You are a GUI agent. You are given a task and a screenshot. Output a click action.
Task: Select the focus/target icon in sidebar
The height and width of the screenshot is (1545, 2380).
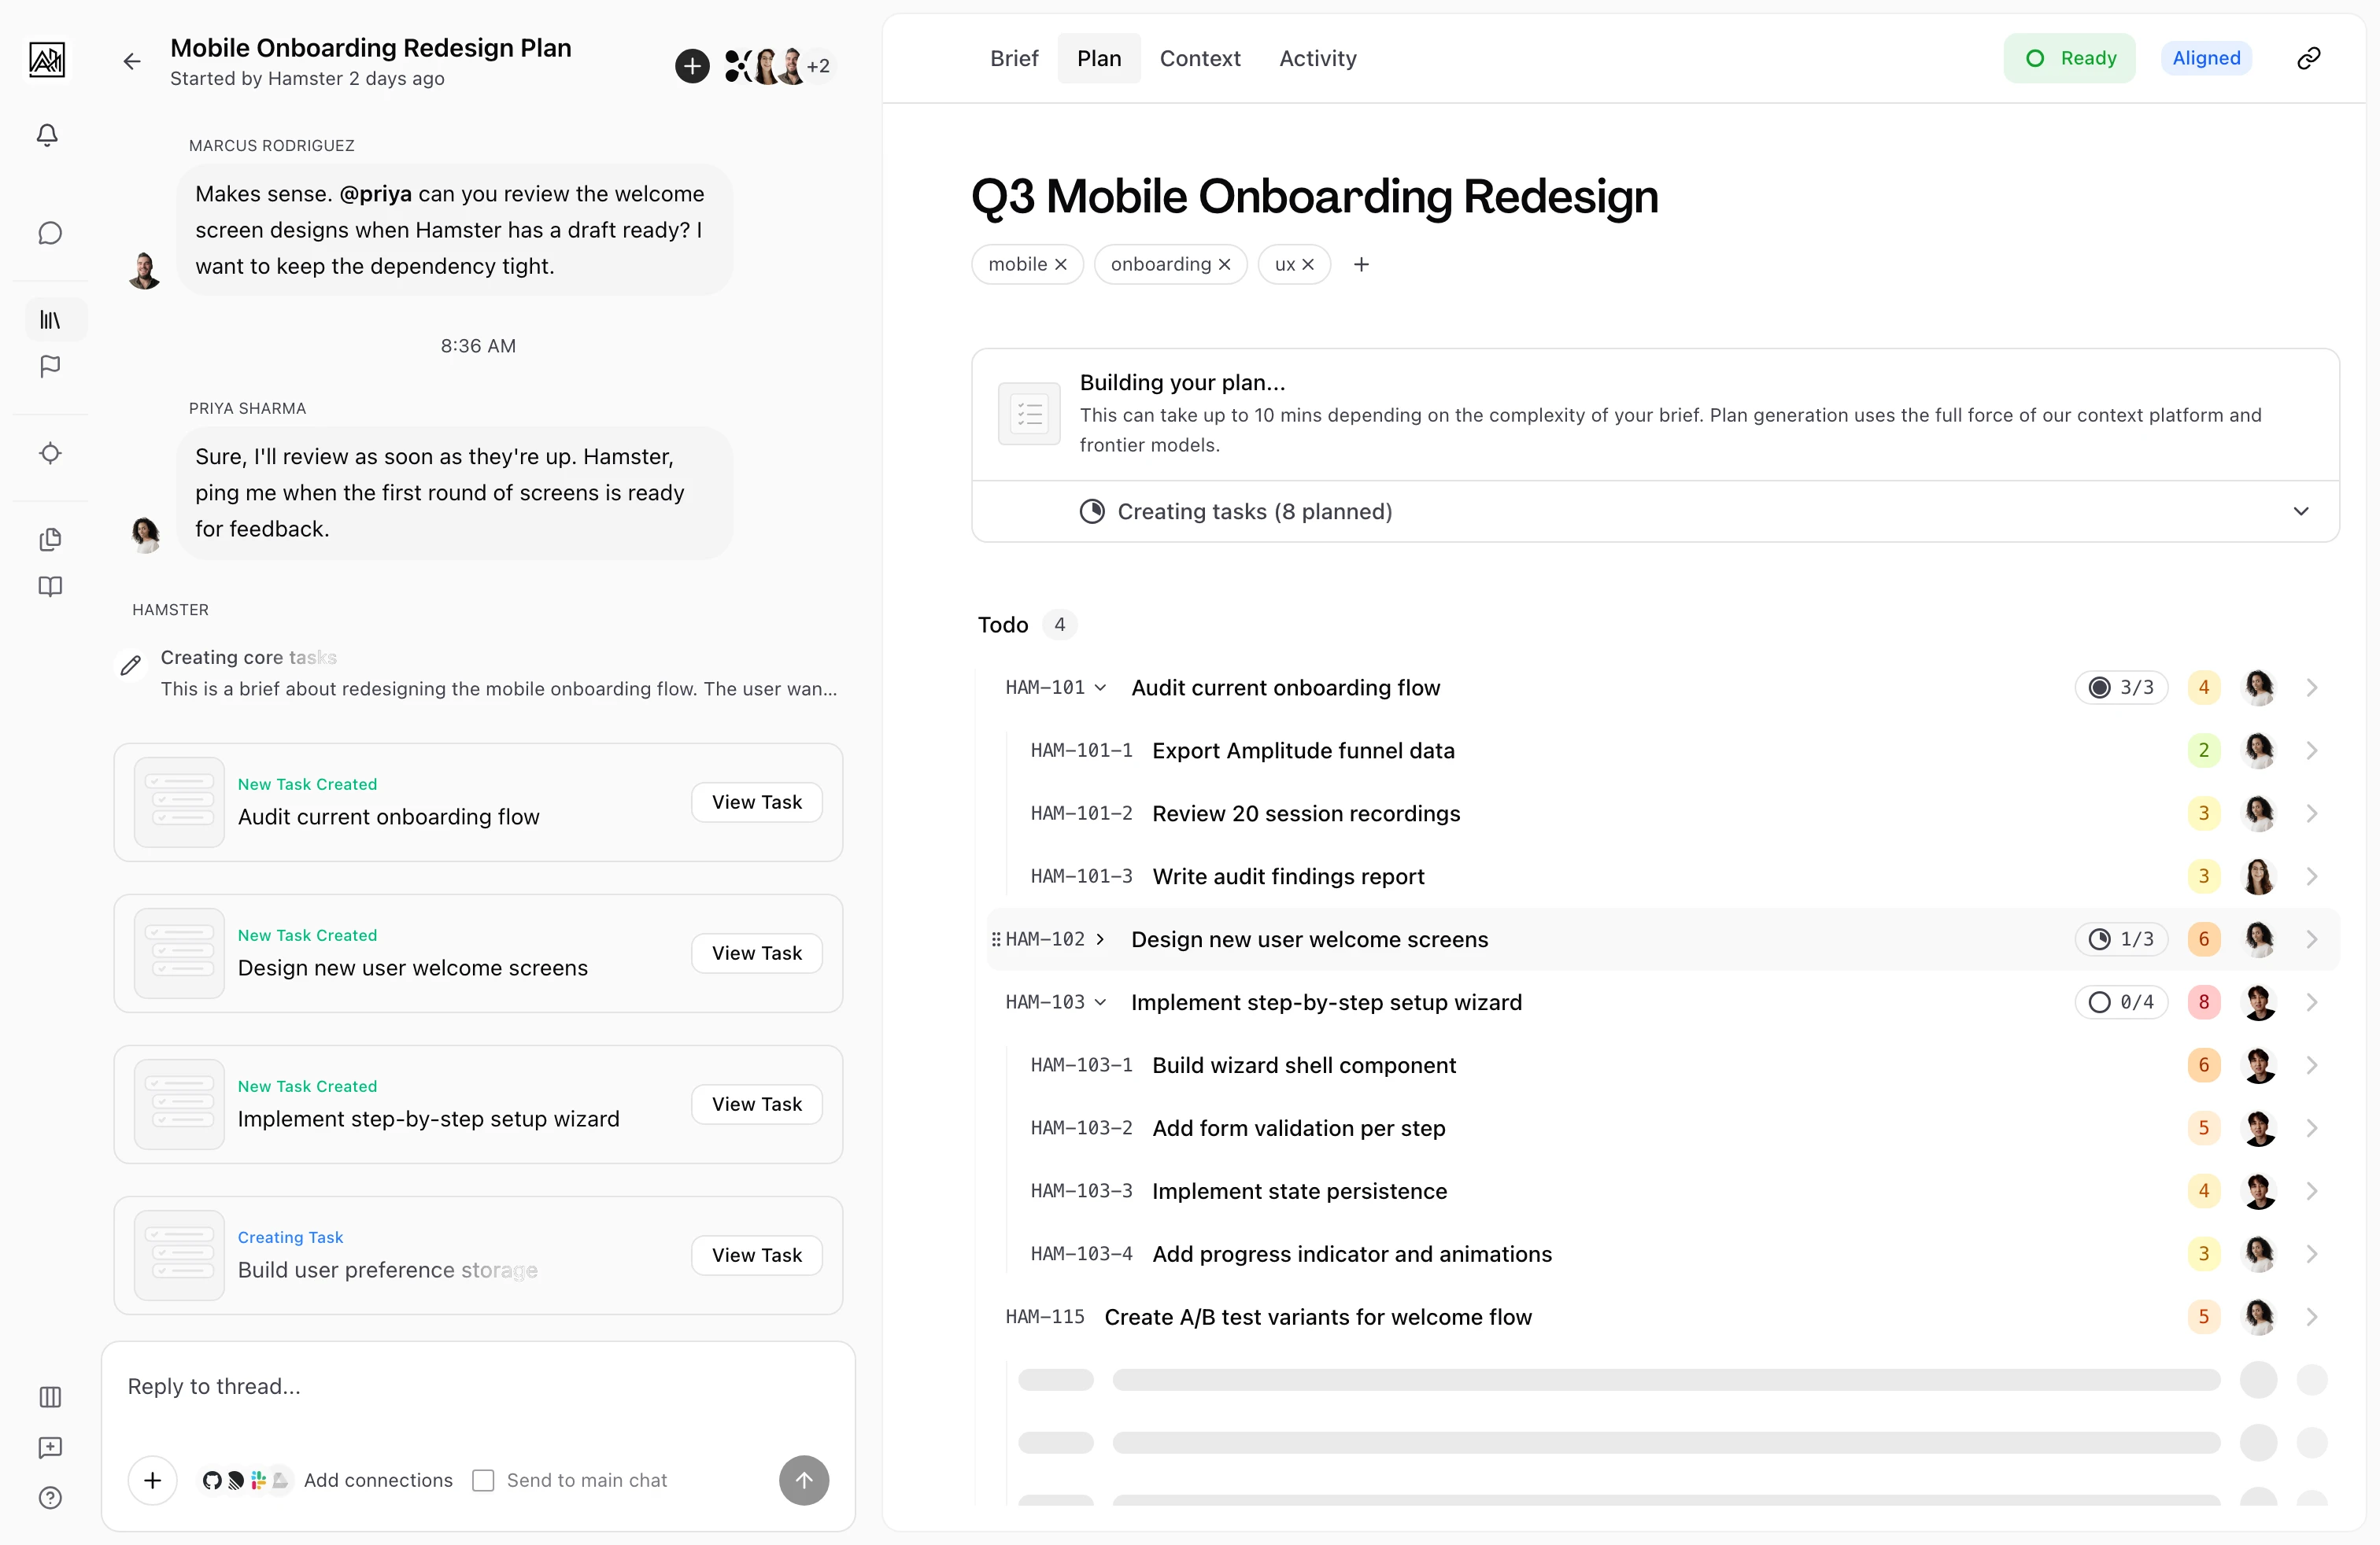pos(50,452)
